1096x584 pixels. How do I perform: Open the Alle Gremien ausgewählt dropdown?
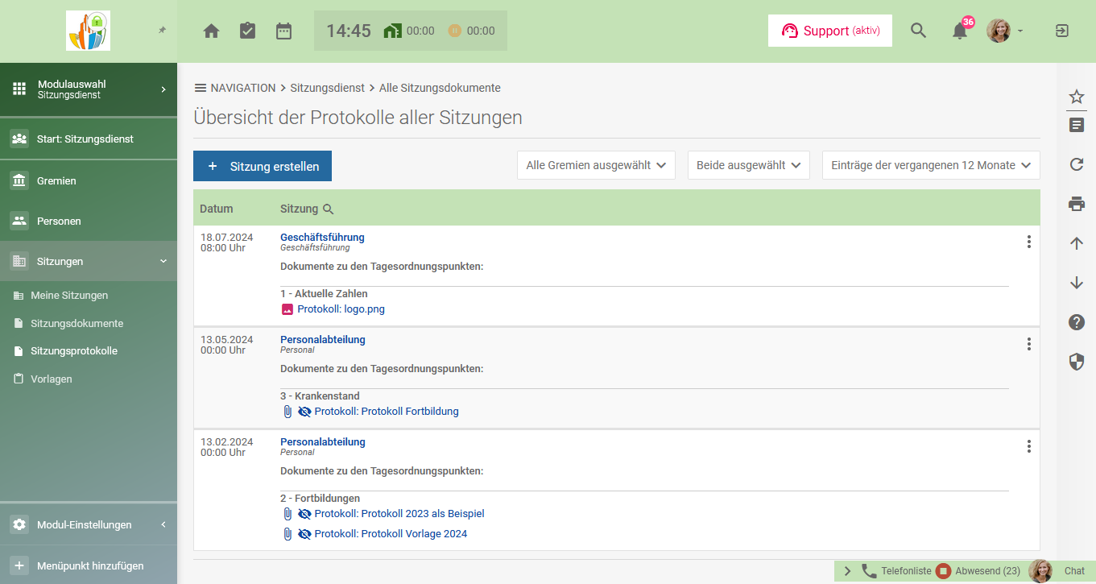pyautogui.click(x=596, y=165)
